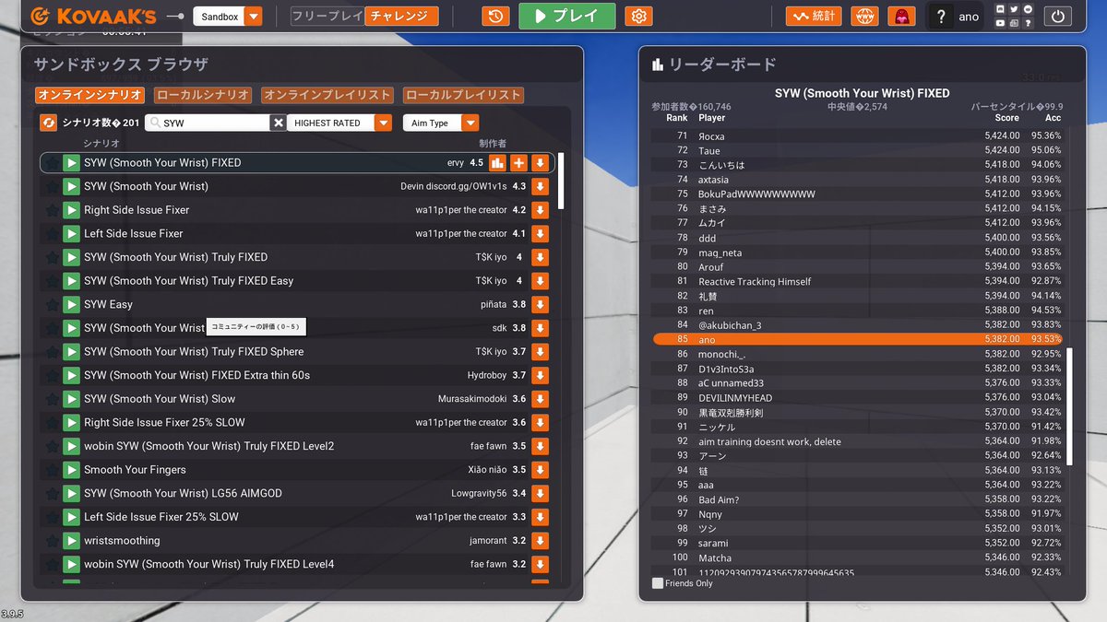Click the red masked character icon
The width and height of the screenshot is (1107, 622).
pos(901,16)
